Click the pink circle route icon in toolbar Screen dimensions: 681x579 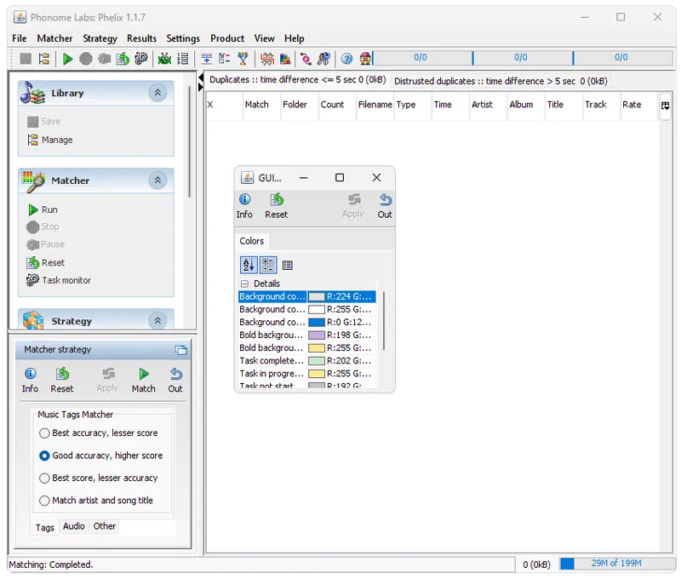tap(306, 59)
